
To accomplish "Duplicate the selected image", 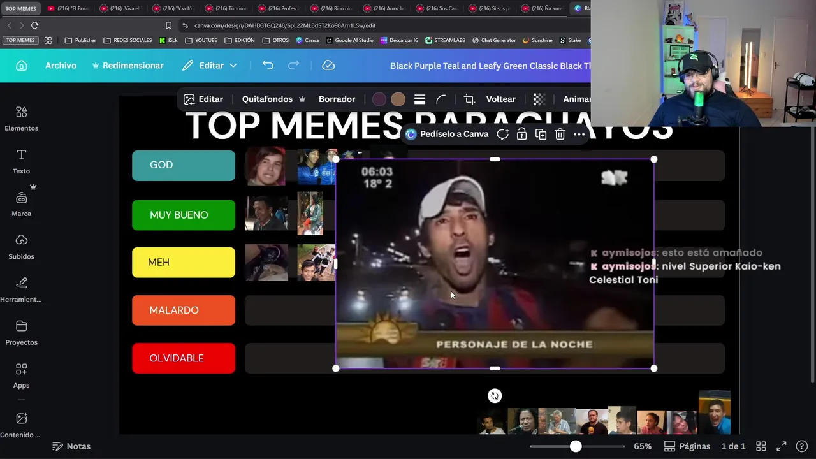I will tap(541, 134).
